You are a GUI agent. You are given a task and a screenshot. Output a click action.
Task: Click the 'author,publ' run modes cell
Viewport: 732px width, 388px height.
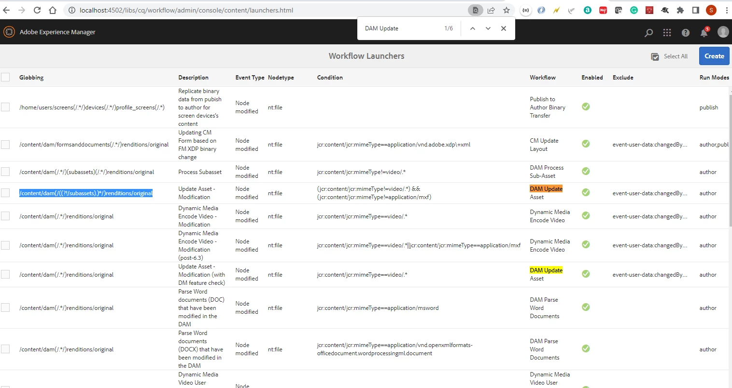coord(714,145)
